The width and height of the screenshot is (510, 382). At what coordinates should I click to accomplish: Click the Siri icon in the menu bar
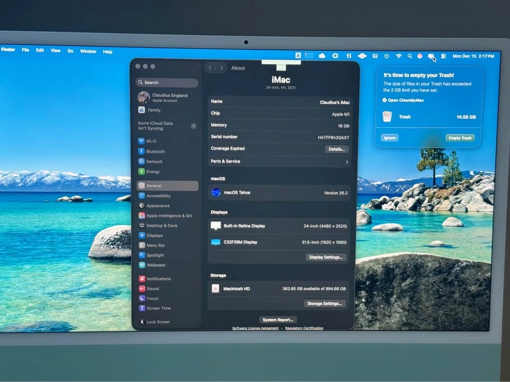coord(420,56)
